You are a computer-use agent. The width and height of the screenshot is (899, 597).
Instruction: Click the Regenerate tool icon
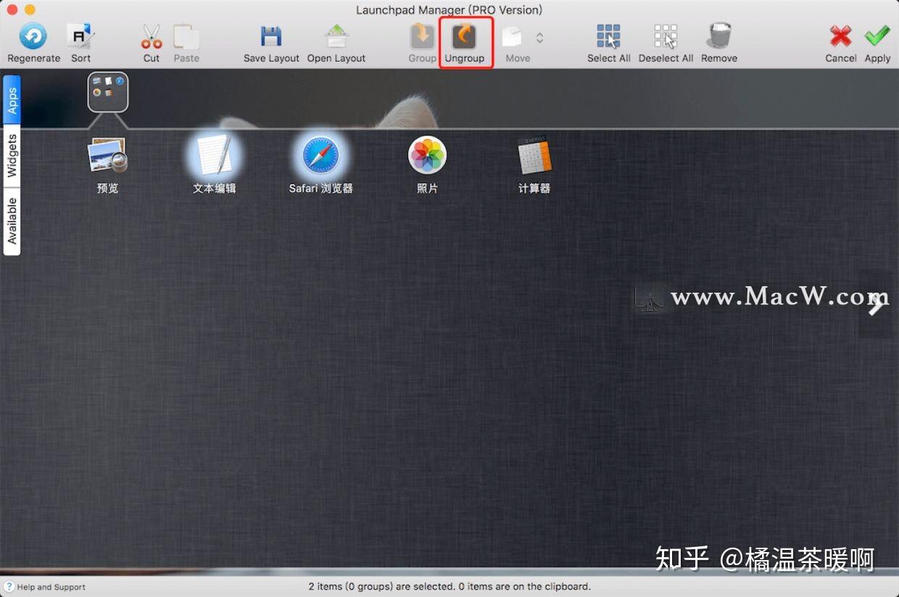(x=32, y=35)
